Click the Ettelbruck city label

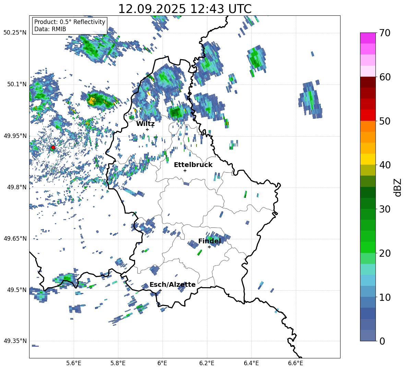coord(193,165)
